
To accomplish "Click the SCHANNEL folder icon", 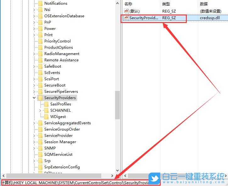I will click(46, 110).
